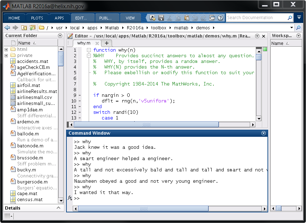
Task: Click the Paste clipboard icon
Action: 187,18
